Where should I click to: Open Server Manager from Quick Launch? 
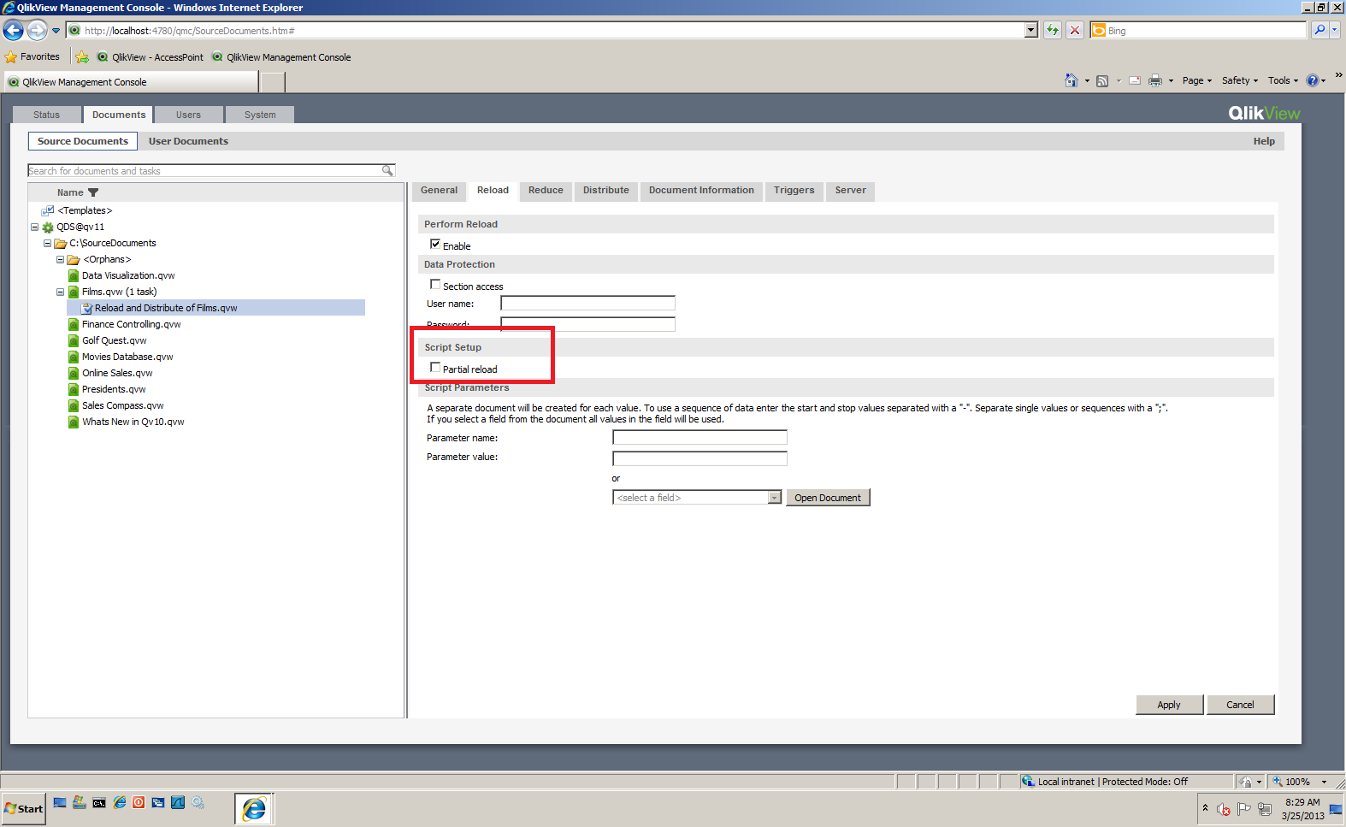coord(80,802)
